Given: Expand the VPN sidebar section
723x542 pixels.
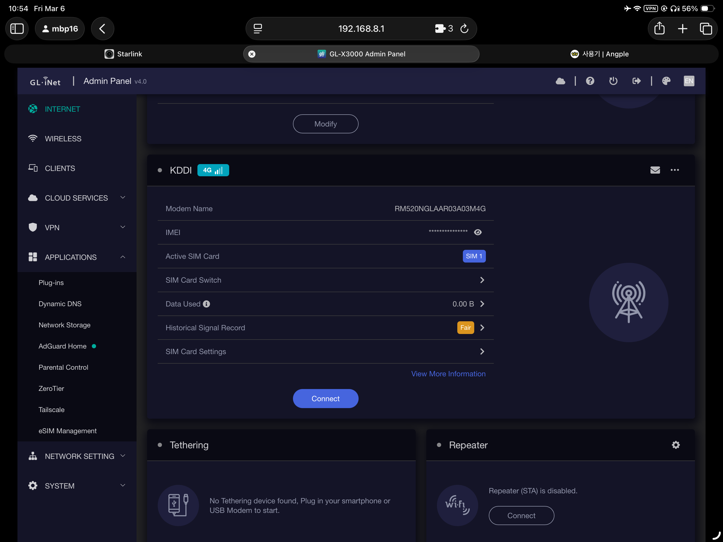Looking at the screenshot, I should coord(77,228).
